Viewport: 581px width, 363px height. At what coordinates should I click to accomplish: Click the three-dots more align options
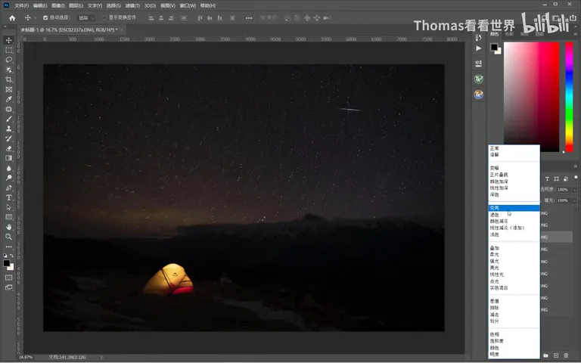point(249,18)
